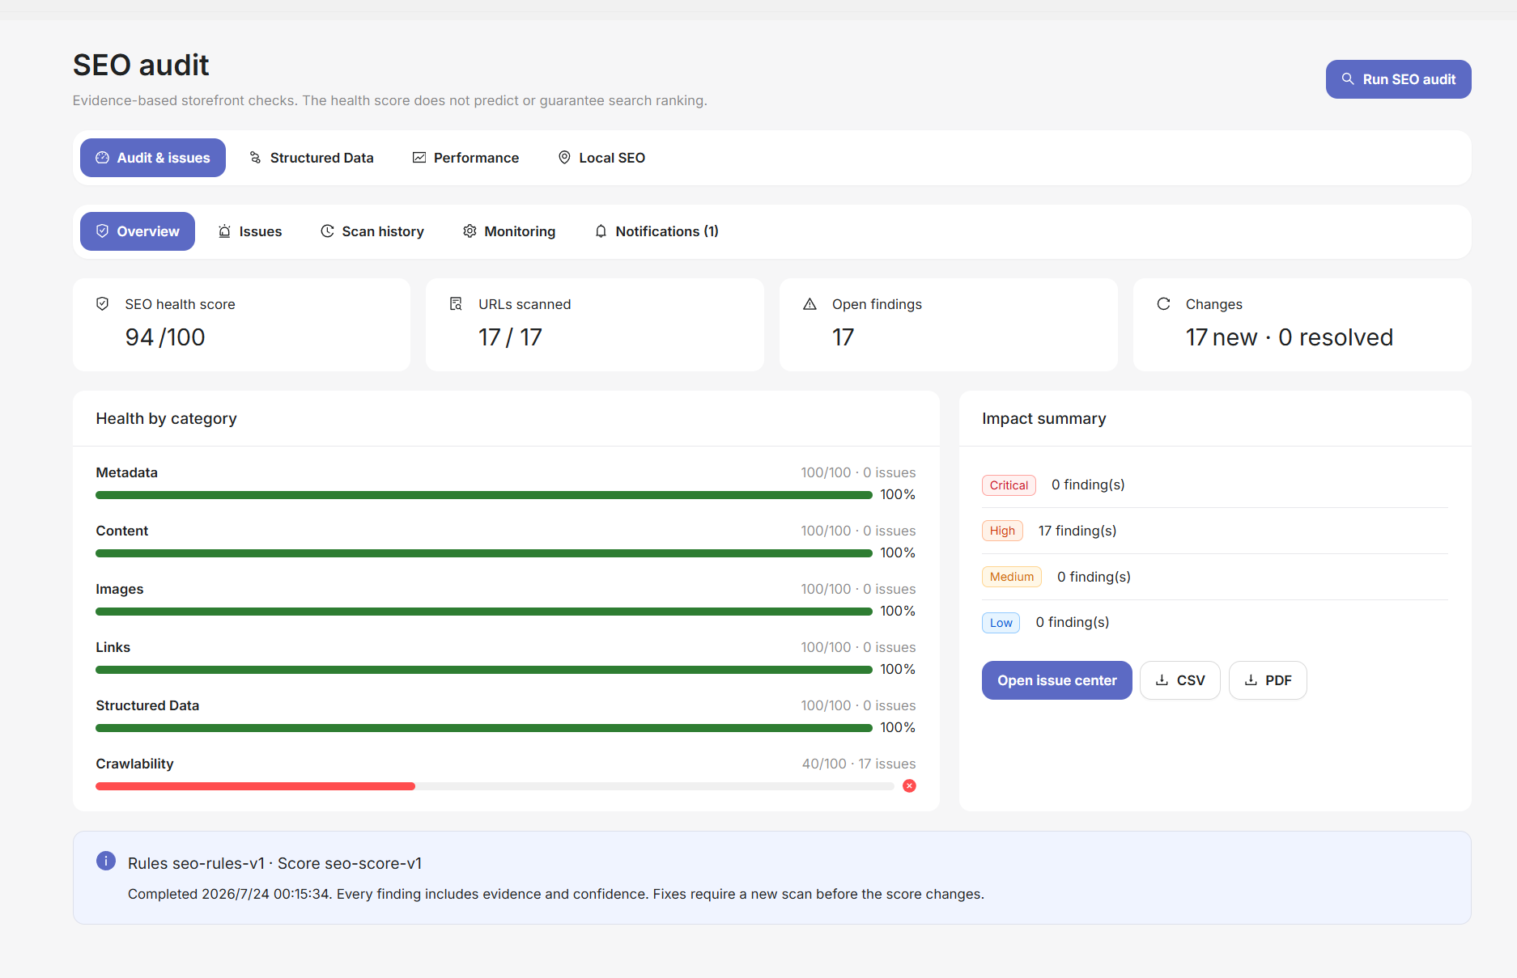Click the Run SEO audit button

[x=1398, y=79]
